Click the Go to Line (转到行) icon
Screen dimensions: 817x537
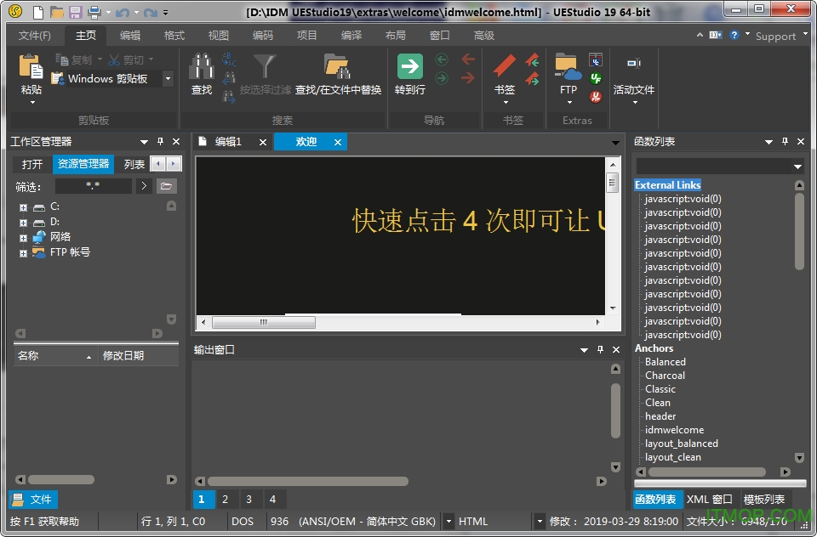[410, 66]
